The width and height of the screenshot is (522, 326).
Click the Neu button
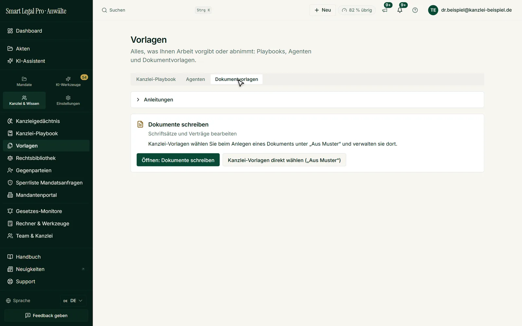pos(322,10)
